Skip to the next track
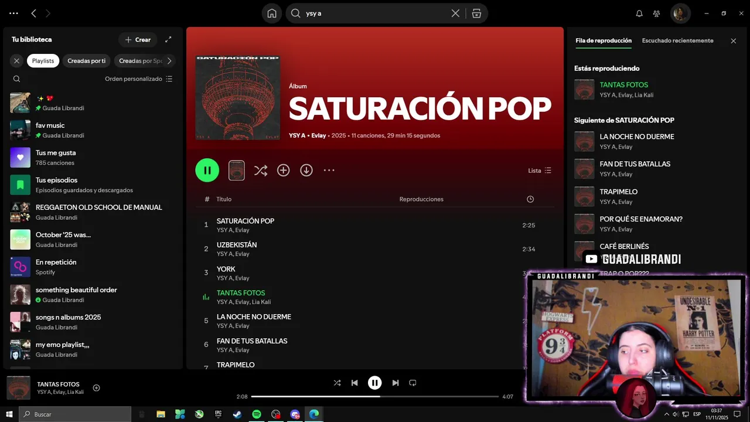 [396, 383]
